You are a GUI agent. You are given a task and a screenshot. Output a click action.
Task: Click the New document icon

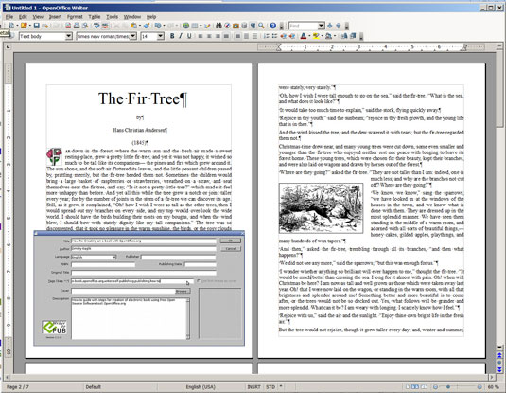click(11, 26)
